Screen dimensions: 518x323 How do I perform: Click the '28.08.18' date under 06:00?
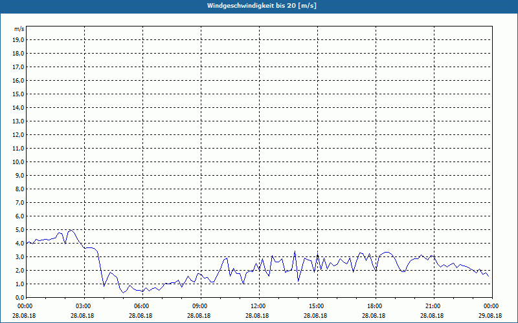click(141, 315)
